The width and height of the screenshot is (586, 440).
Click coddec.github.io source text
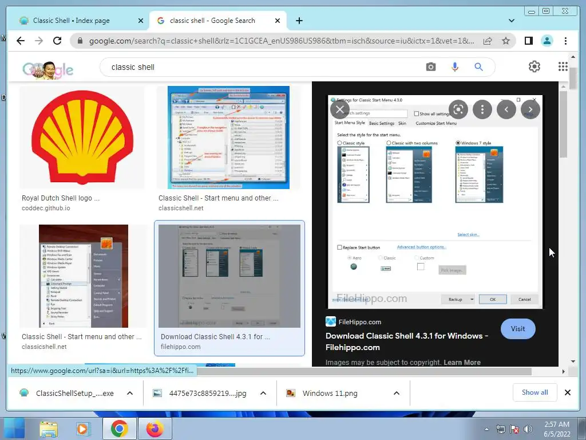(x=46, y=208)
